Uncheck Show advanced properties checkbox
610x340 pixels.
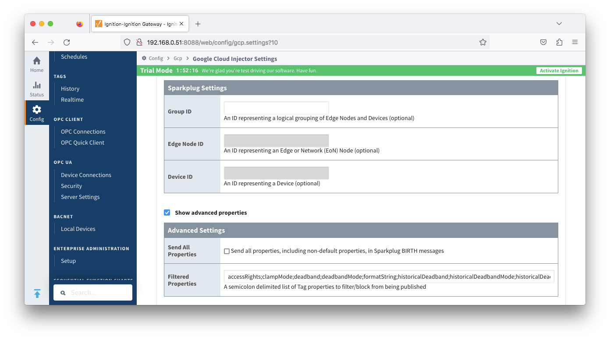(x=167, y=212)
